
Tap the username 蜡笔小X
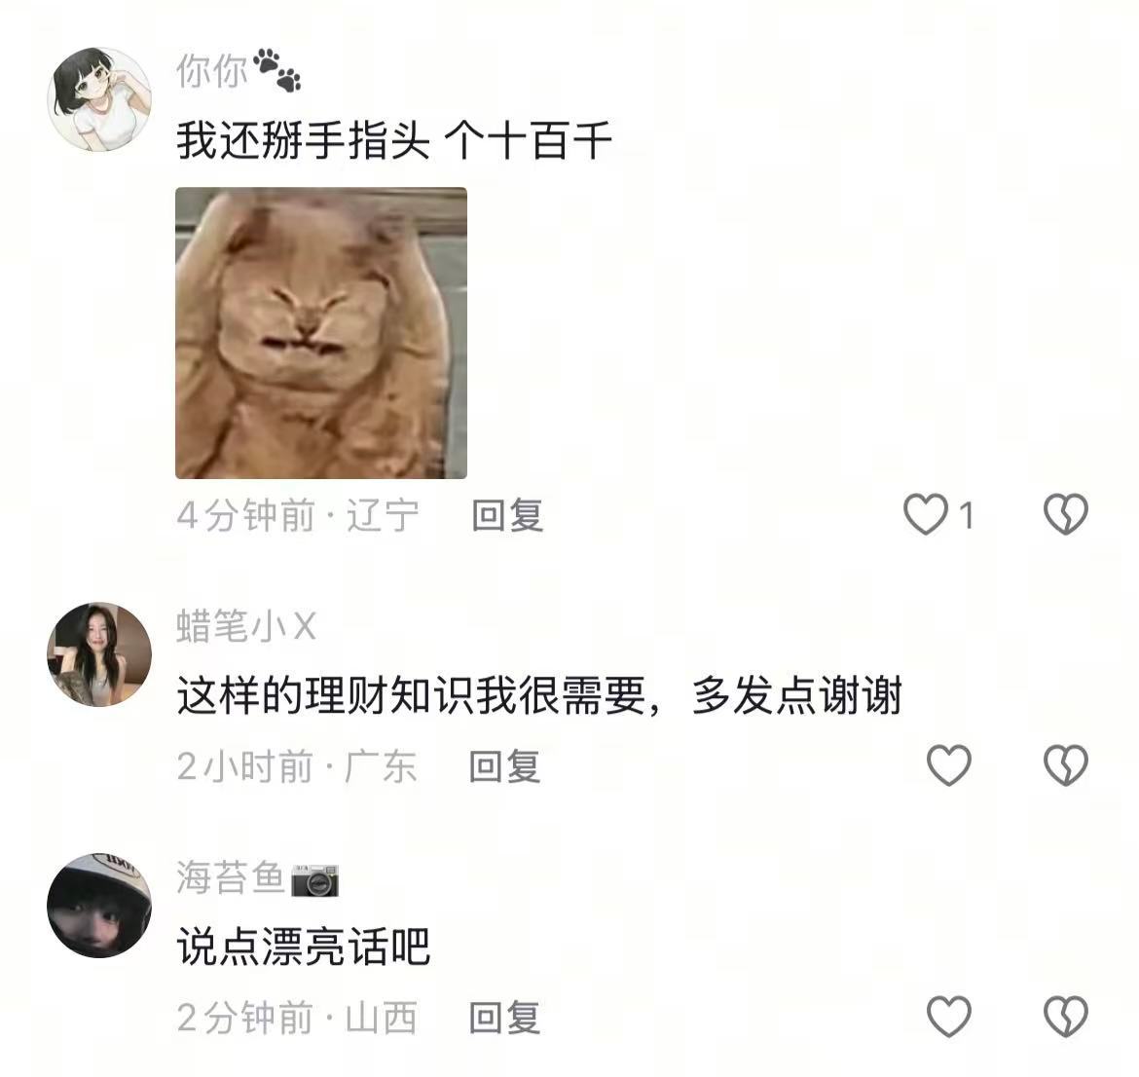click(246, 626)
